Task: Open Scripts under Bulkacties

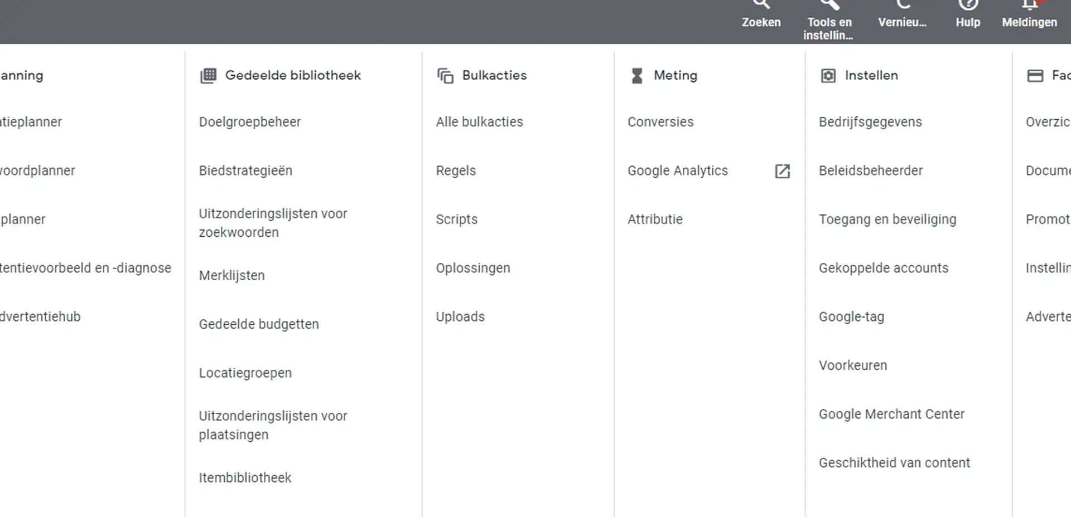Action: click(456, 220)
